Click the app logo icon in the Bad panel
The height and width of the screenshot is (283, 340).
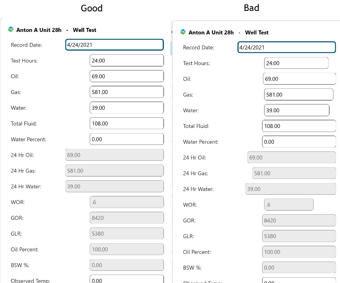click(183, 32)
